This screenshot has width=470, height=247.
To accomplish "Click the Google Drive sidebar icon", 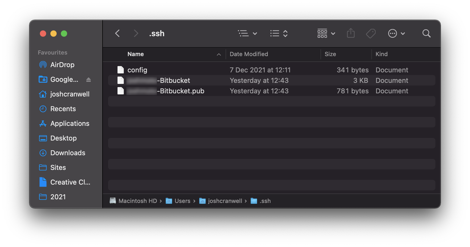I will click(43, 79).
